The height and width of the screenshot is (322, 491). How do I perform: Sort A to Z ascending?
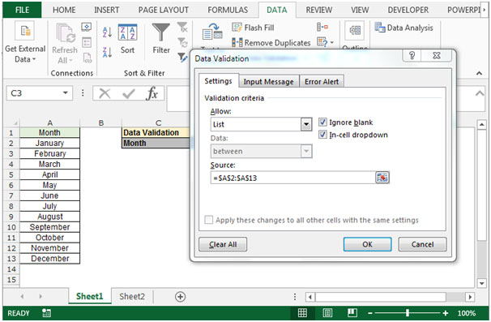tap(107, 32)
